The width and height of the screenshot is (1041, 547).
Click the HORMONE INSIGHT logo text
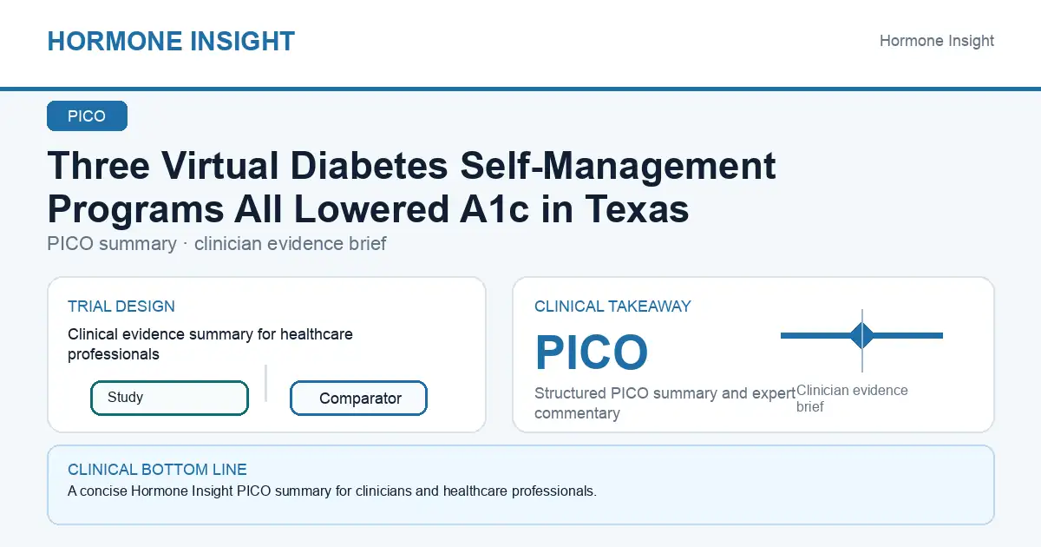[x=171, y=41]
